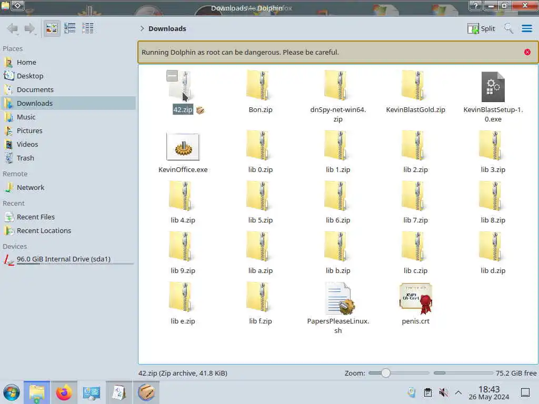Open Recent Locations
Screen dimensions: 539x404
[68, 231]
